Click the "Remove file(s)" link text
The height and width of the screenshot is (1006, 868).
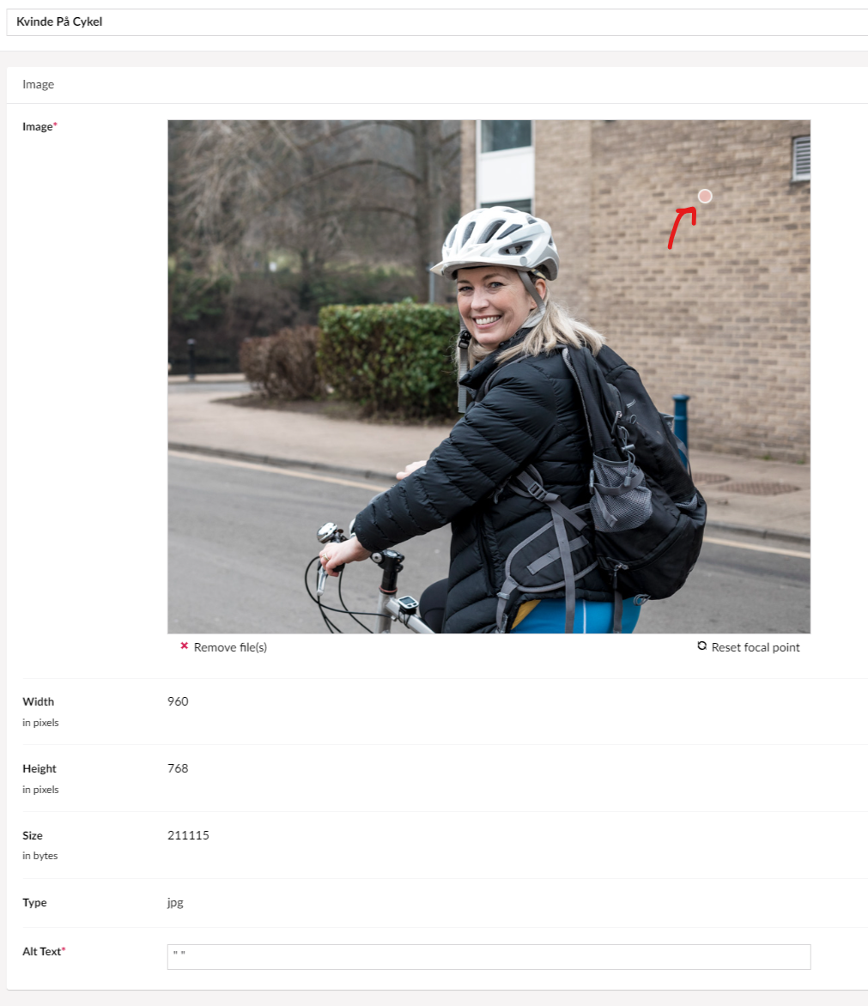coord(230,647)
